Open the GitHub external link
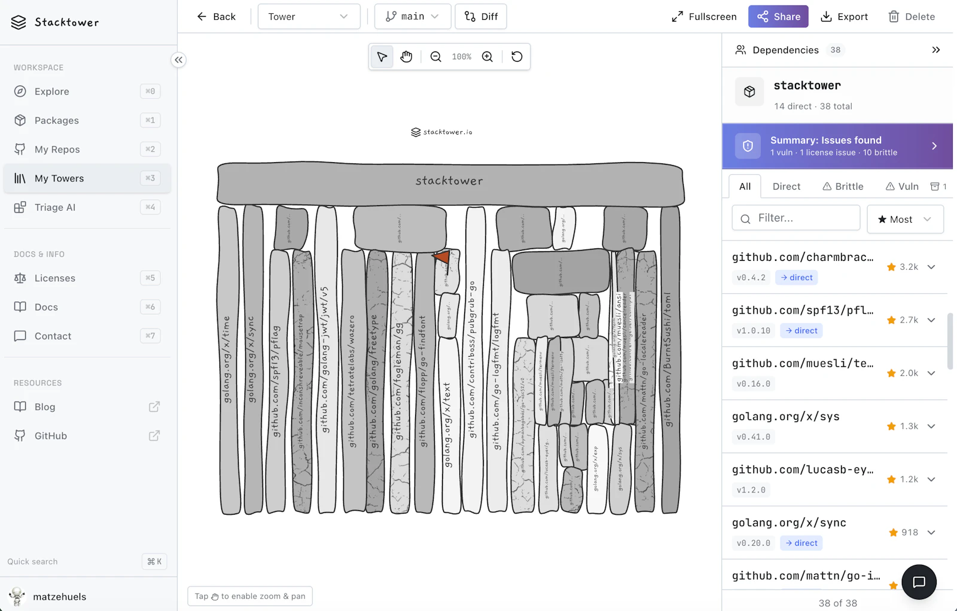 click(x=87, y=436)
